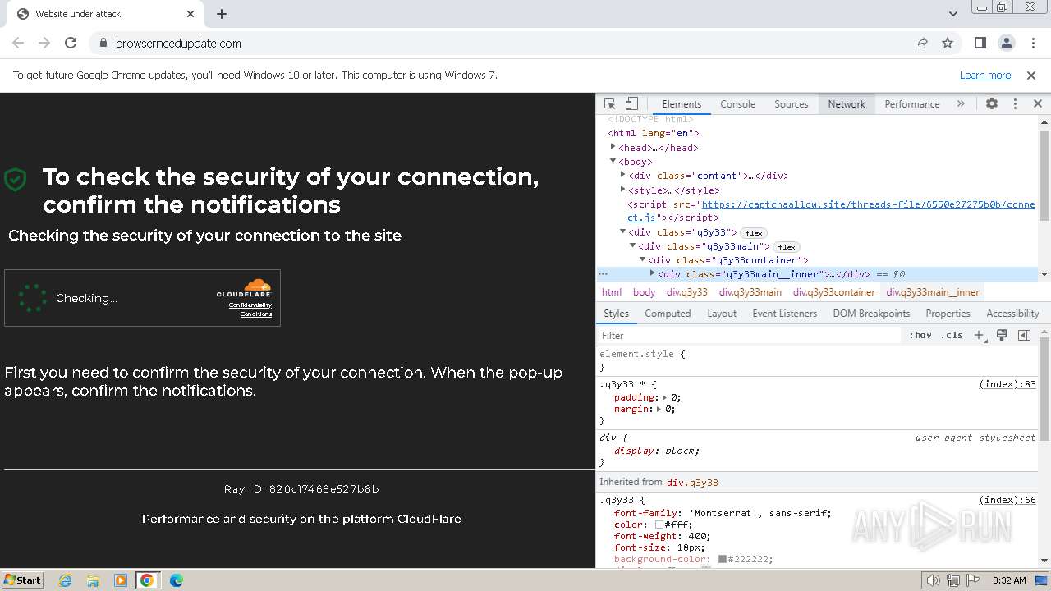1051x591 pixels.
Task: Open the captchaallow.site connect.js script link
Action: pos(831,211)
